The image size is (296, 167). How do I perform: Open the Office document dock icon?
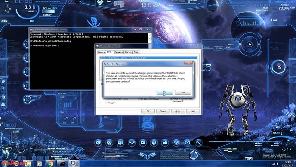point(120,142)
